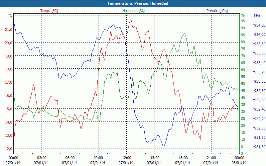This screenshot has height=166, width=266.
Task: Click pressure axis value '931,60'
Action: (260, 147)
